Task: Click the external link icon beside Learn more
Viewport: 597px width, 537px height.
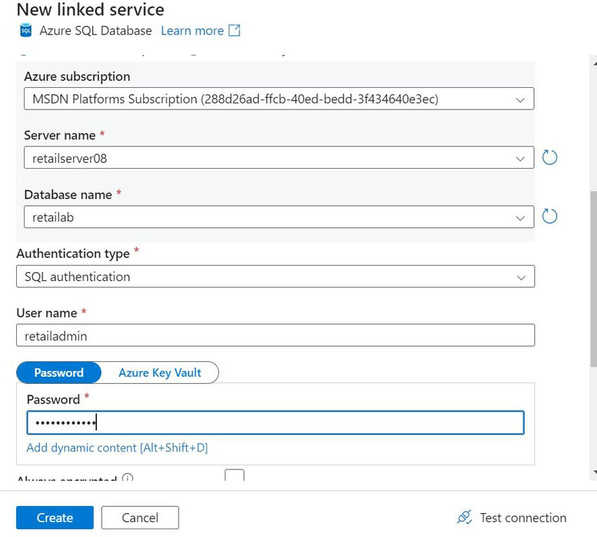Action: pyautogui.click(x=235, y=31)
